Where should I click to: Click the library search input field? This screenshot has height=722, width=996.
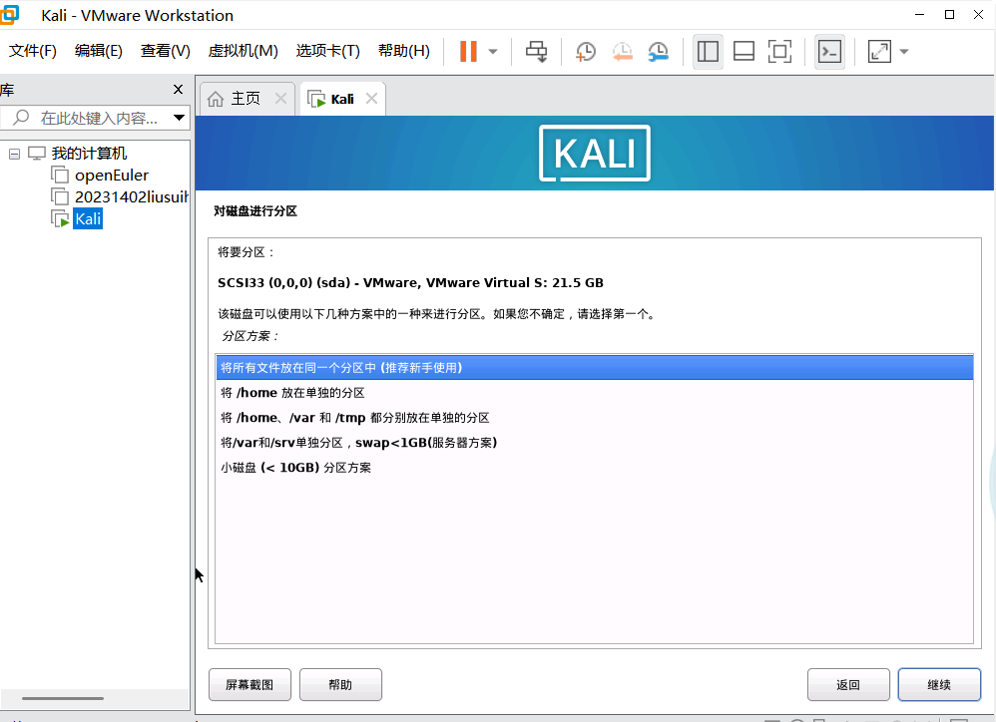click(x=95, y=118)
